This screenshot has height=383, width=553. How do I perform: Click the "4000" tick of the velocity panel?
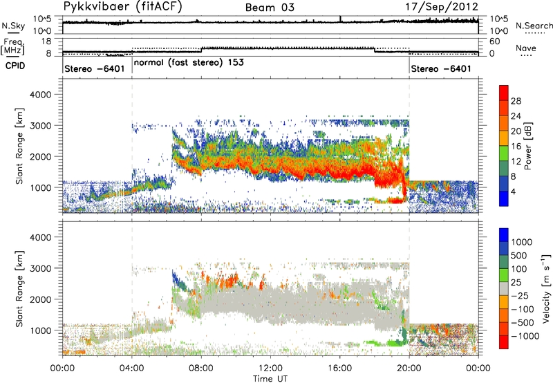click(x=42, y=237)
